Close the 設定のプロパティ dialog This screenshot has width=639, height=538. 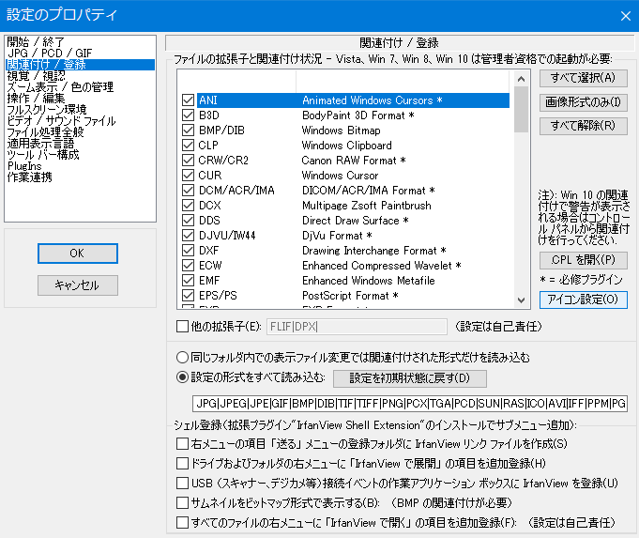[x=626, y=16]
